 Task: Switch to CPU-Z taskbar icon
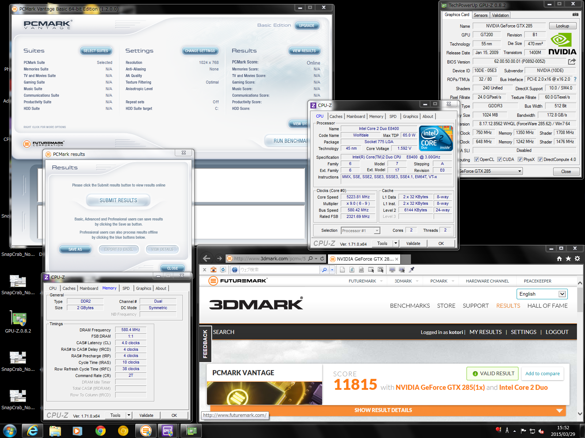tap(168, 431)
